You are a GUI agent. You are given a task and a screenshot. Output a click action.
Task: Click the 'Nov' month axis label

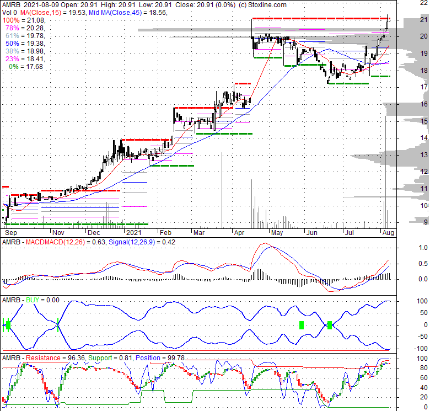pos(58,233)
